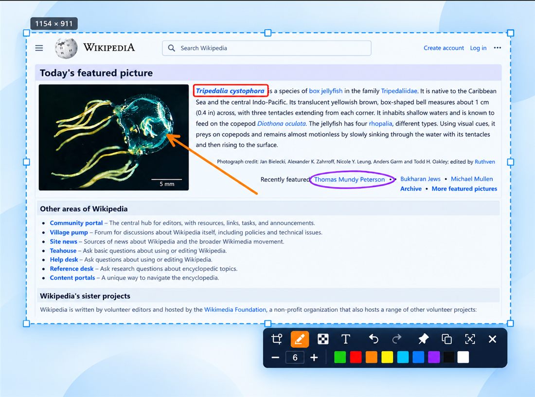
Task: Select the crop region tool
Action: 277,339
